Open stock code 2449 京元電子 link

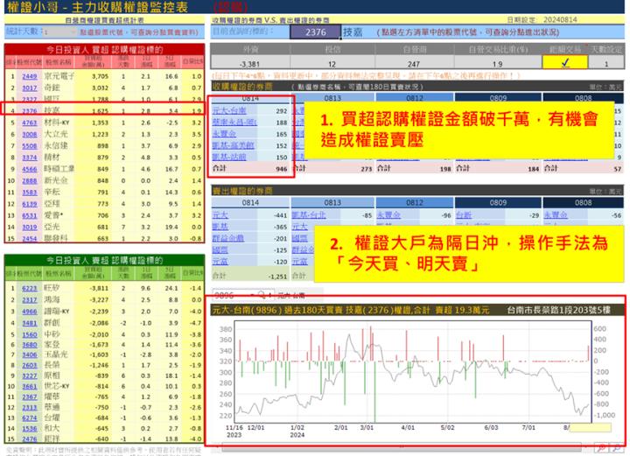click(x=29, y=77)
